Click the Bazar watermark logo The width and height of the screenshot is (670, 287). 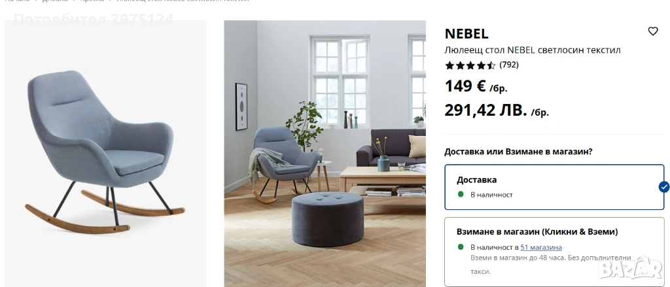[630, 268]
